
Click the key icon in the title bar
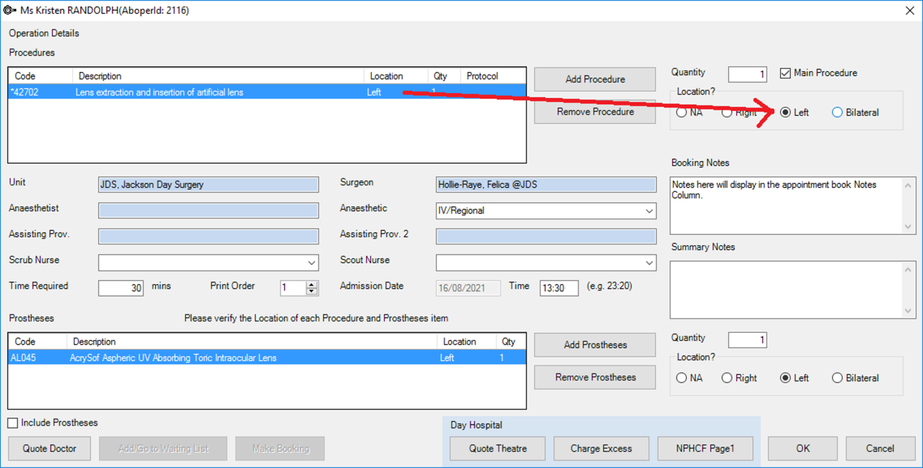click(x=9, y=10)
